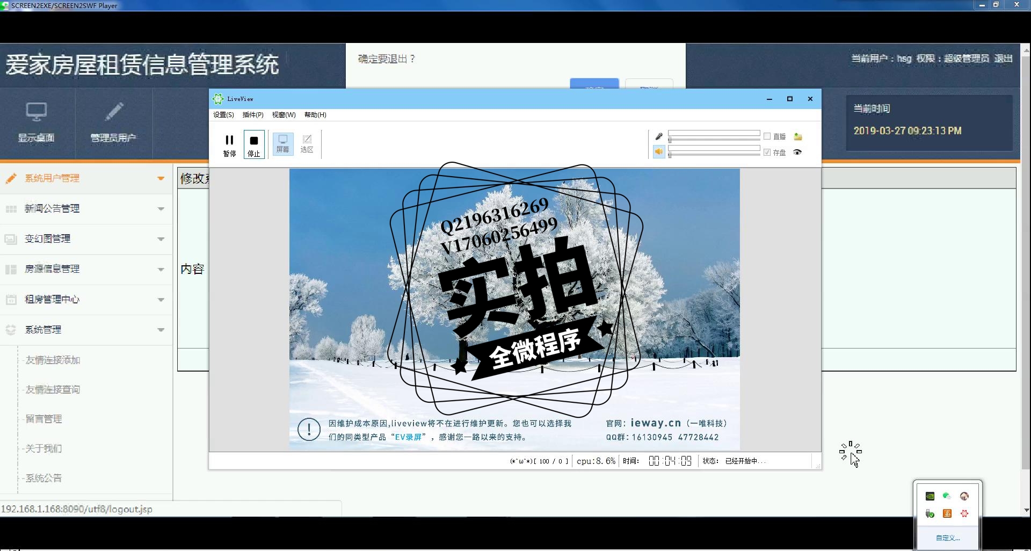Viewport: 1031px width, 551px height.
Task: Click the orange Java tray icon
Action: click(947, 514)
